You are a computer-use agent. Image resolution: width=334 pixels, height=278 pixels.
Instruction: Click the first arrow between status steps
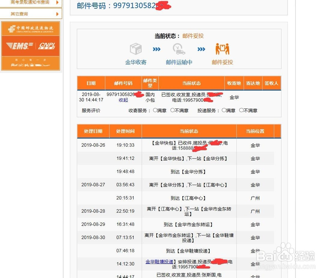(x=157, y=49)
